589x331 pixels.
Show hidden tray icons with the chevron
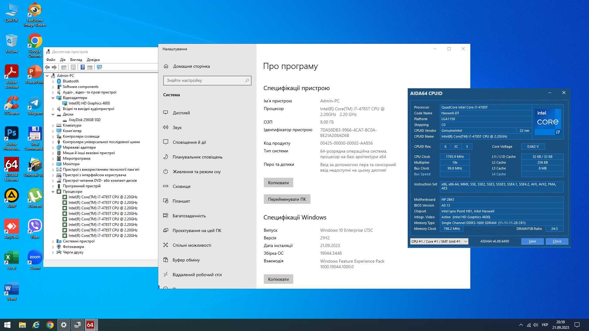tap(521, 325)
